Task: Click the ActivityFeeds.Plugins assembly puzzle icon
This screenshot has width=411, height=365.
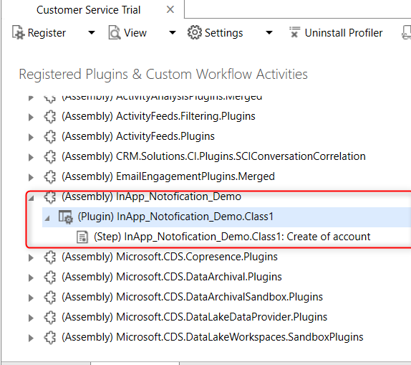Action: click(50, 136)
